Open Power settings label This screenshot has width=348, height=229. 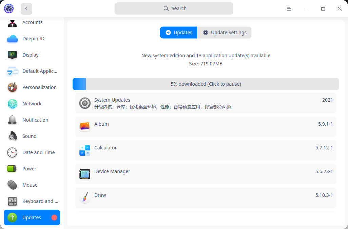(29, 169)
